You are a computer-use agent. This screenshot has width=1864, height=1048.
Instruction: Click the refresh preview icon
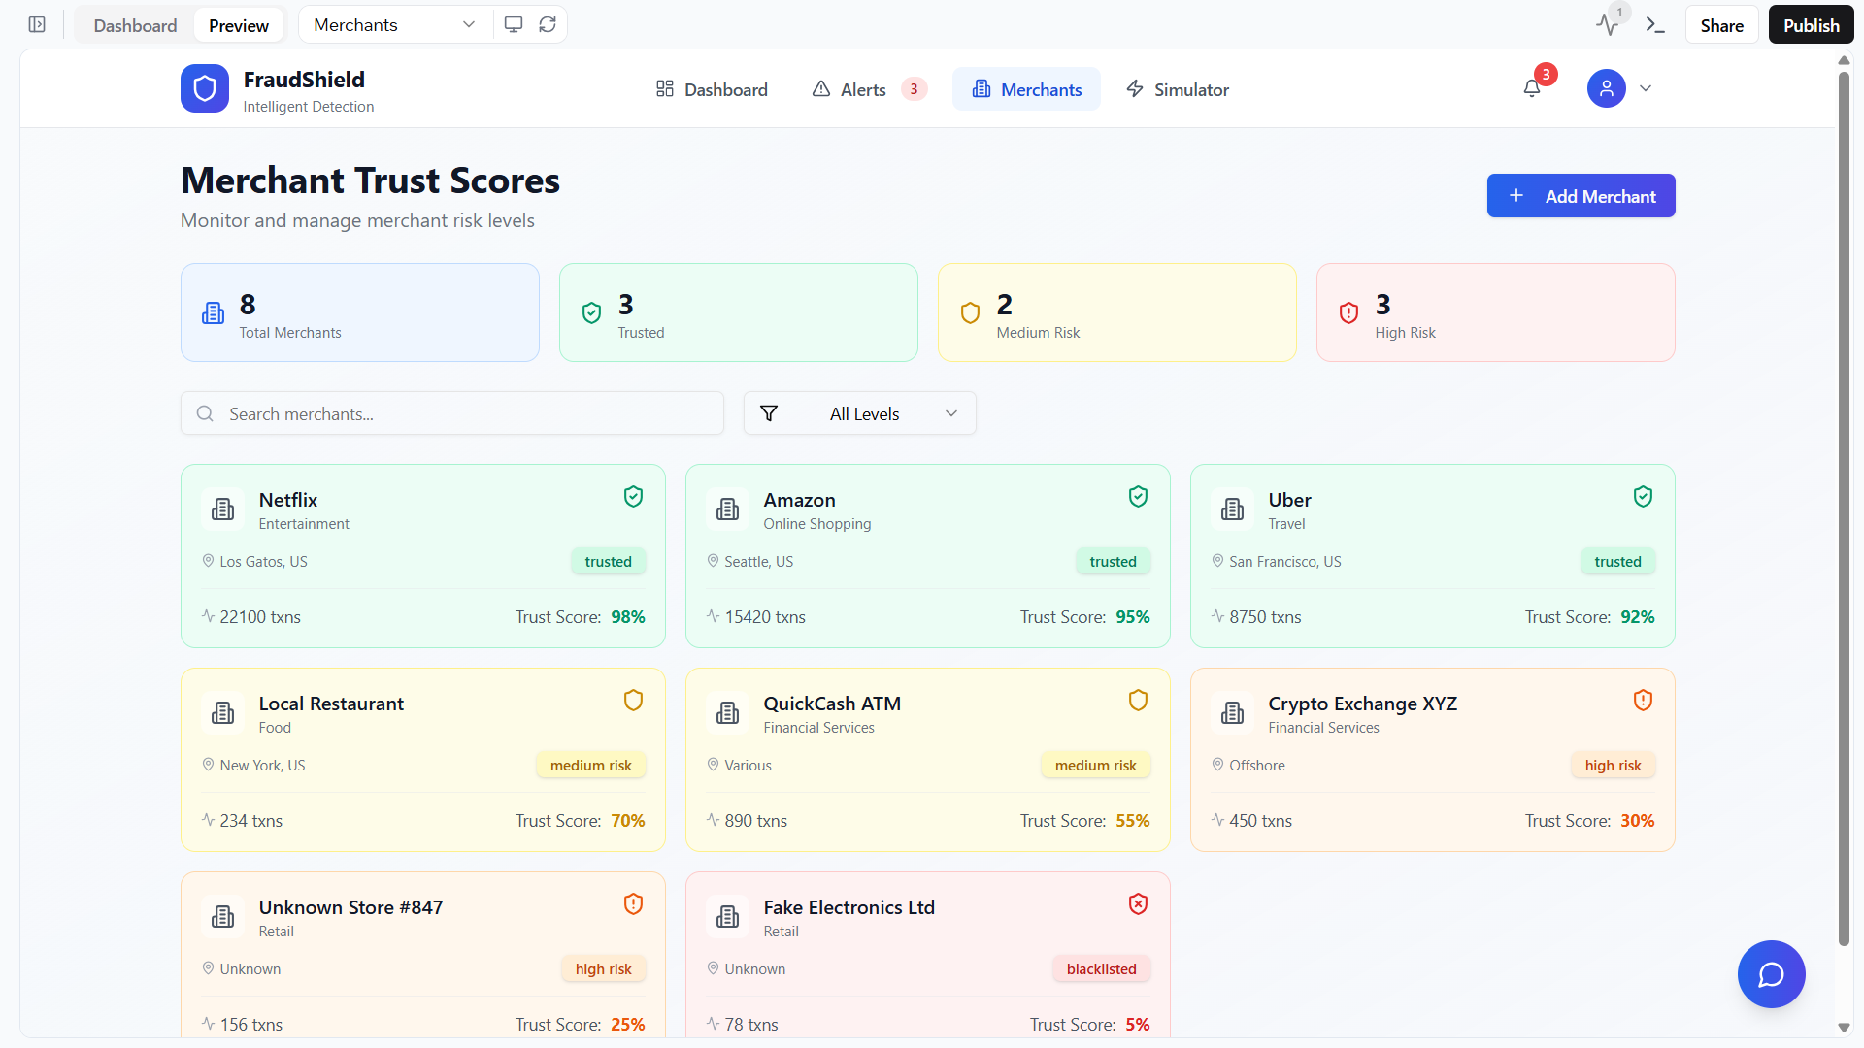tap(548, 23)
